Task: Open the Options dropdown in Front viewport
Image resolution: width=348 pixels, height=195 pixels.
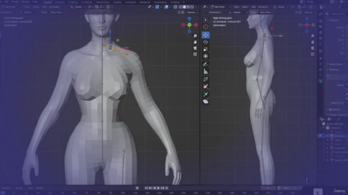Action: point(192,12)
